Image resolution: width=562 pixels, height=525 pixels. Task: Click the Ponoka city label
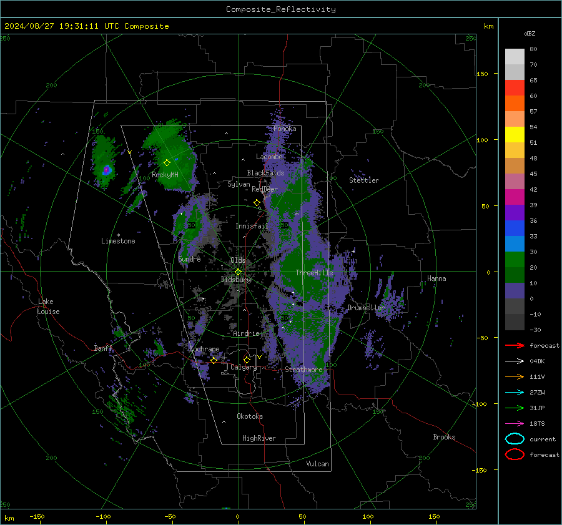(x=285, y=129)
